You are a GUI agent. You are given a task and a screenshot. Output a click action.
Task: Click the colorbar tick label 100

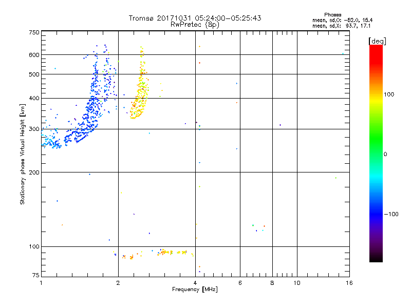[x=393, y=94]
